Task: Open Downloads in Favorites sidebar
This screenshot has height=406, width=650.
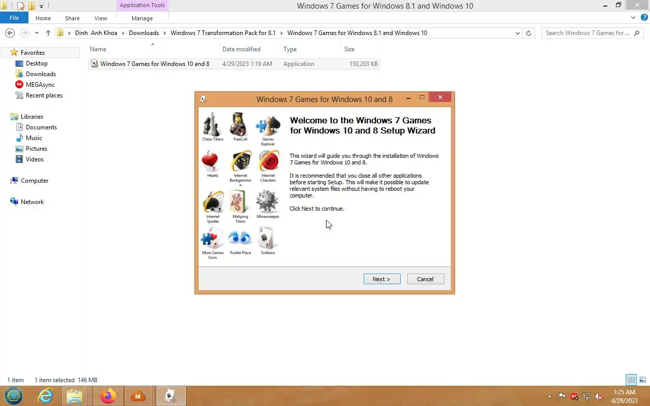Action: (41, 74)
